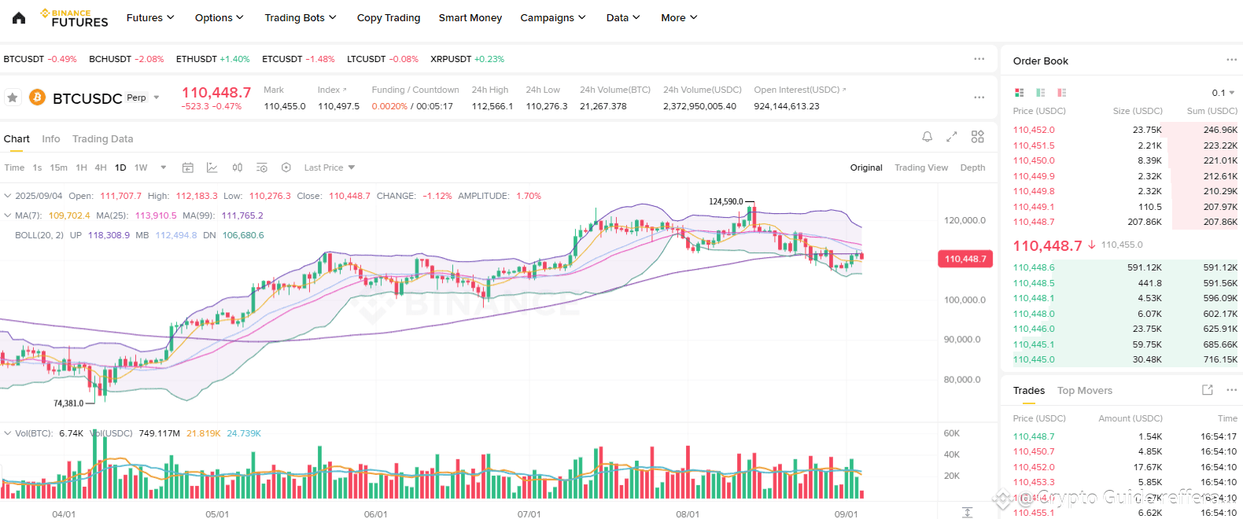
Task: Open the hexagon chart settings icon
Action: coord(286,167)
